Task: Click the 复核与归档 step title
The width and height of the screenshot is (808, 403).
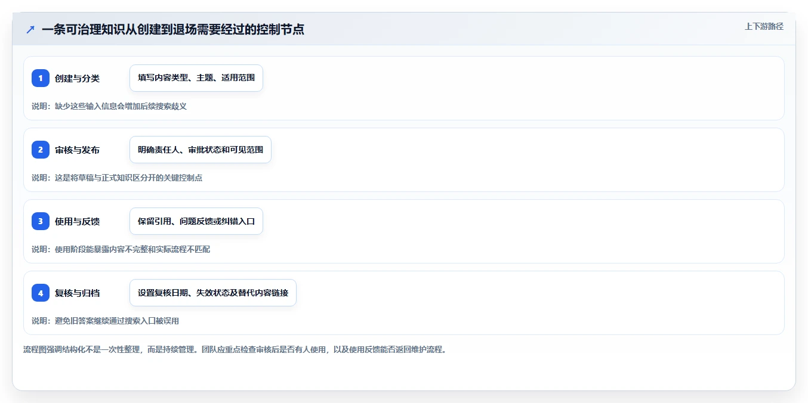Action: (77, 293)
